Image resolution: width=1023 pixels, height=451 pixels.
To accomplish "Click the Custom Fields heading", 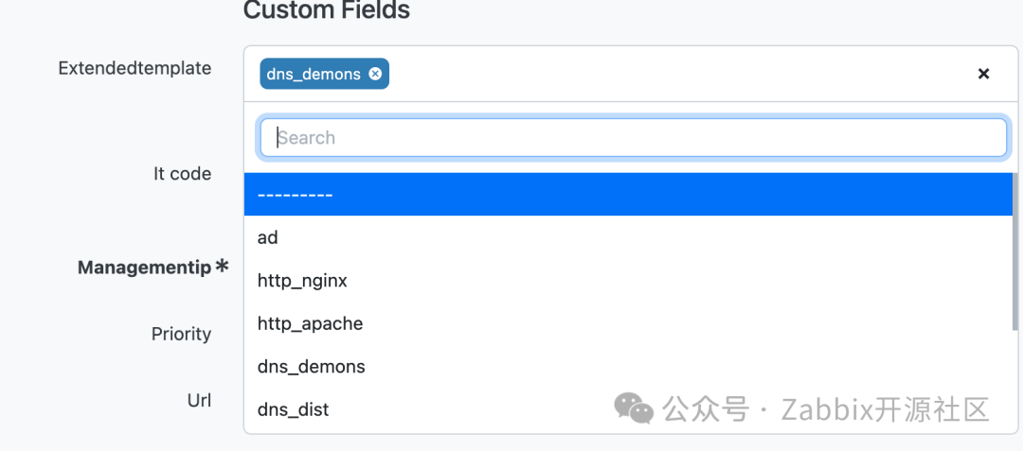I will tap(327, 11).
